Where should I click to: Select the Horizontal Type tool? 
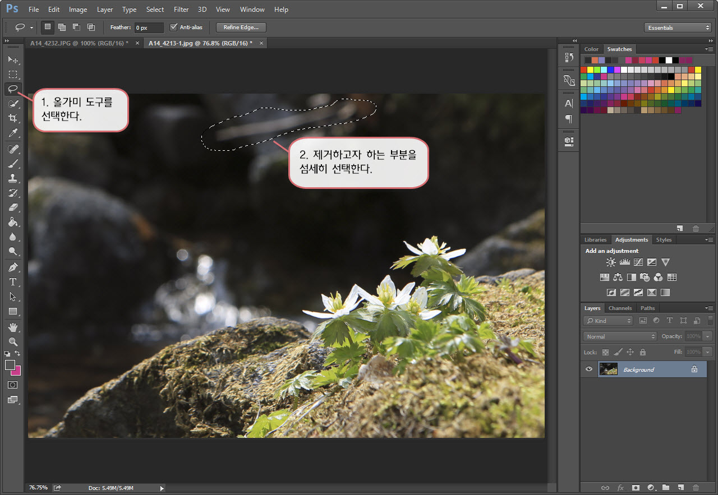point(13,282)
